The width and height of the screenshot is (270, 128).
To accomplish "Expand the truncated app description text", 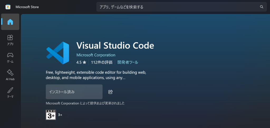I will click(96, 75).
